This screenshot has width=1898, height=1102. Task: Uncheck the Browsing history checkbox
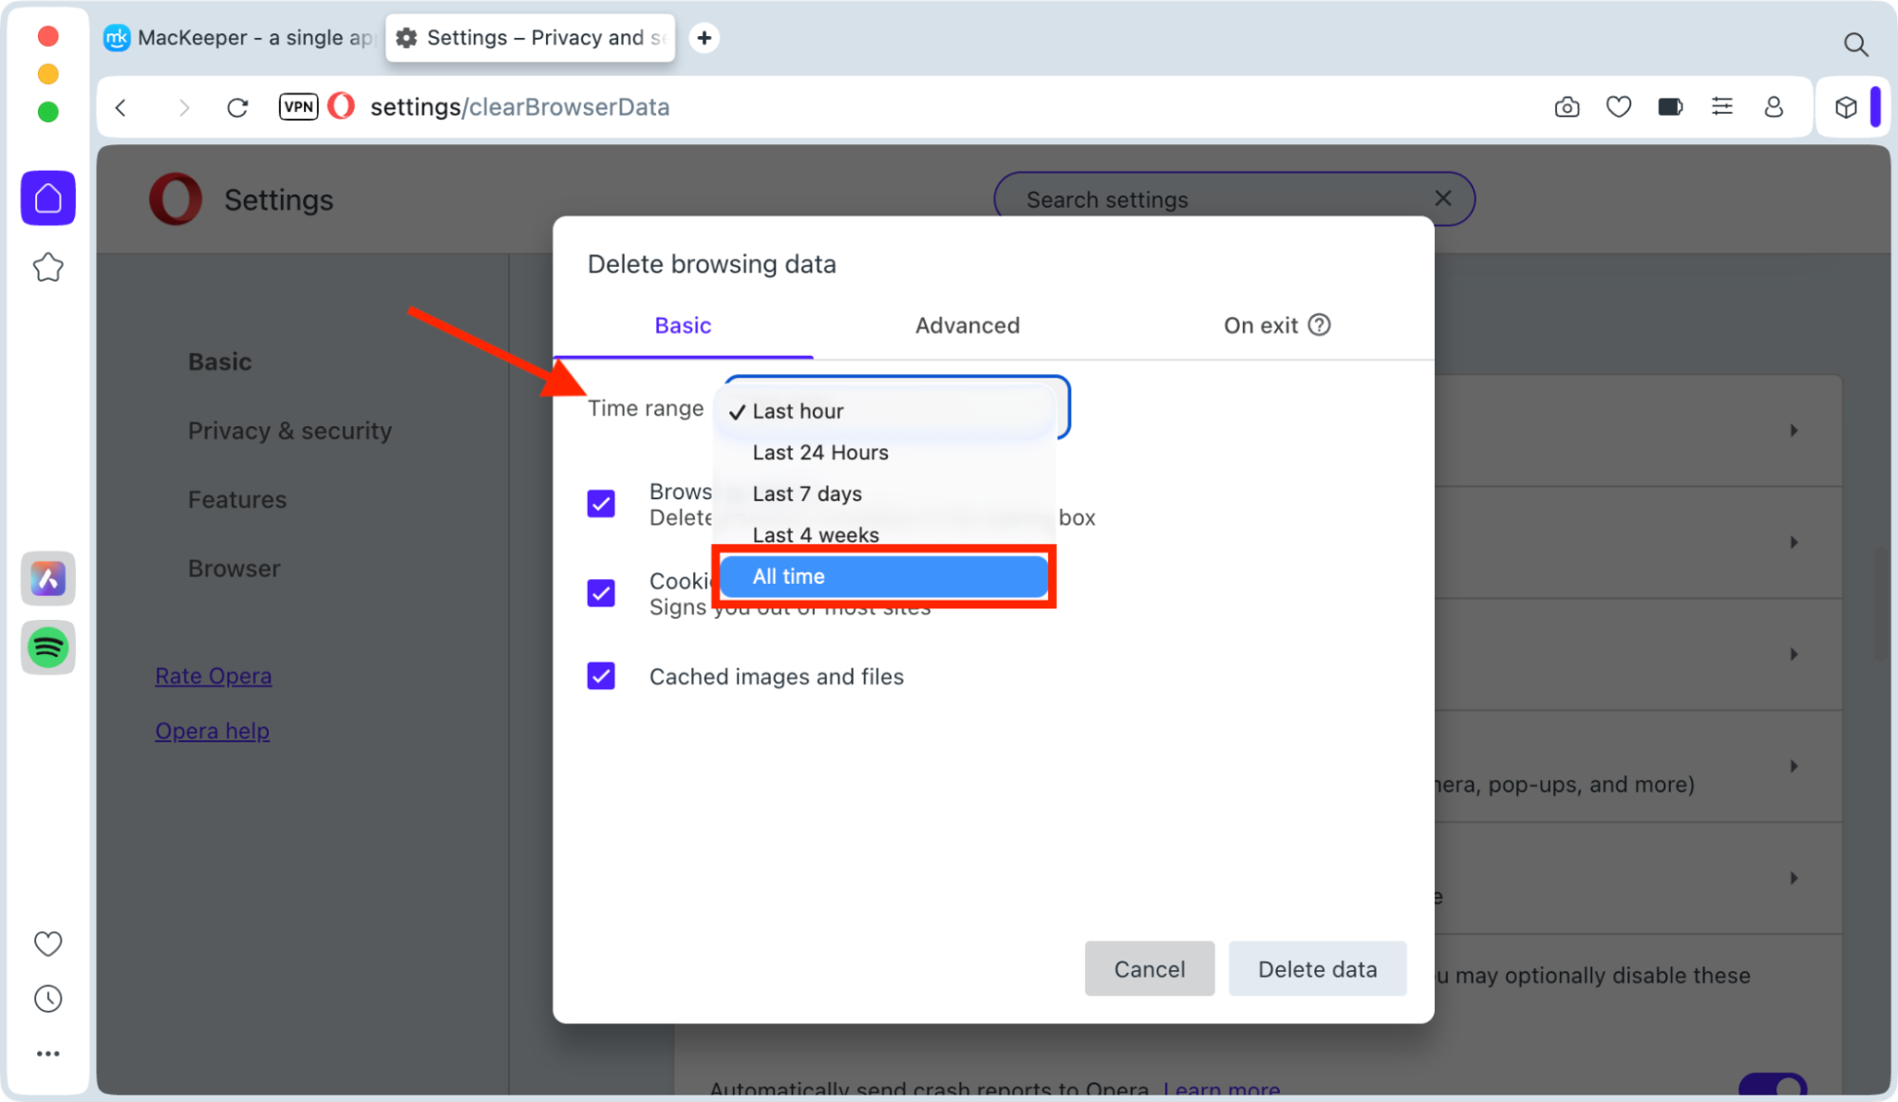pos(601,503)
